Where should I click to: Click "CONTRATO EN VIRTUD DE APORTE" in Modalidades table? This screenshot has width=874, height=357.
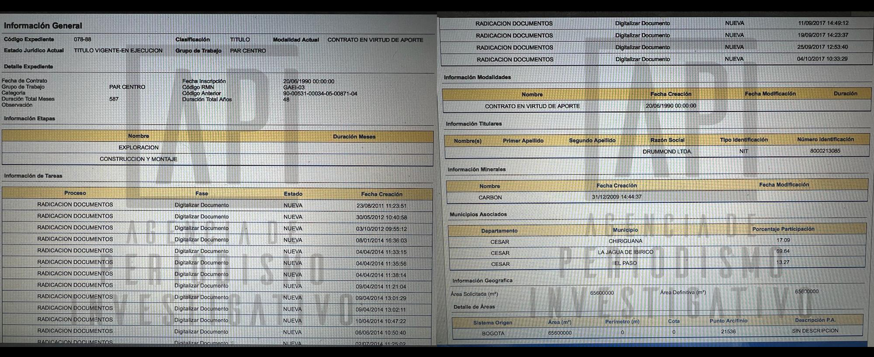click(532, 106)
